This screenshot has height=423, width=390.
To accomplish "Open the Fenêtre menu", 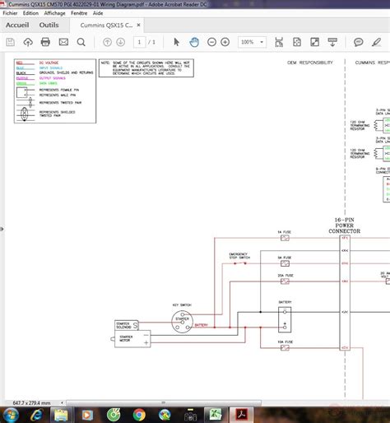I will coord(79,13).
